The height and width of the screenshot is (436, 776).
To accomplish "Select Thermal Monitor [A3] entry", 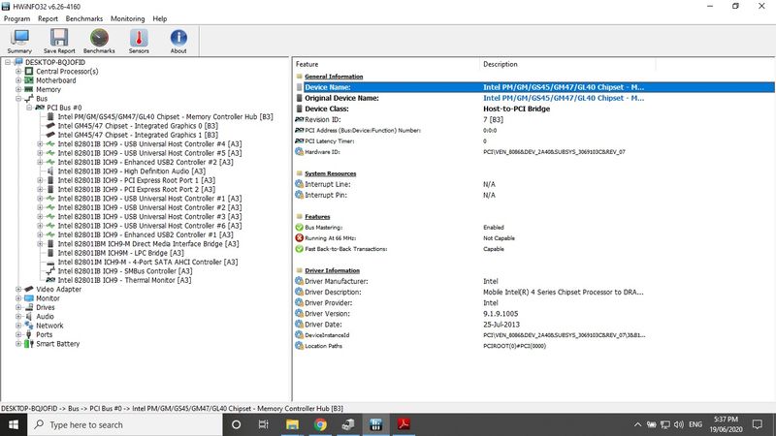I will [x=125, y=280].
